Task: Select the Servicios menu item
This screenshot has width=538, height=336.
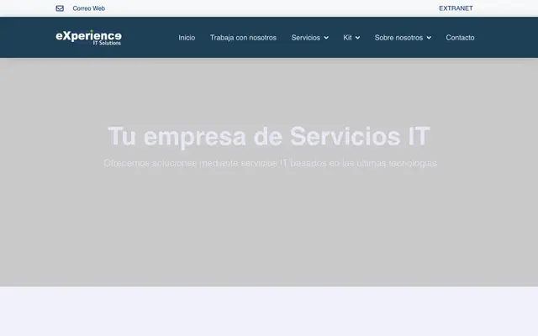Action: click(305, 37)
